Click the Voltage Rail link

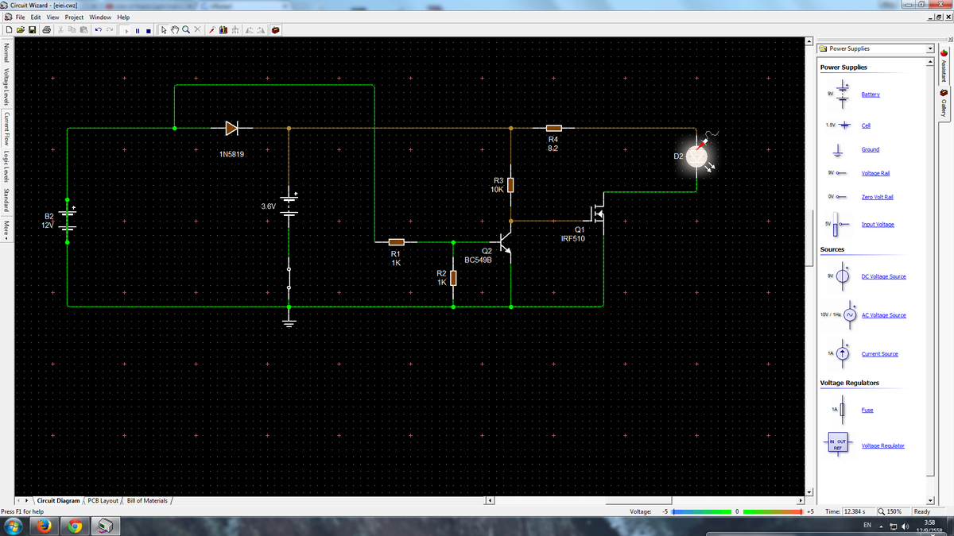tap(875, 173)
